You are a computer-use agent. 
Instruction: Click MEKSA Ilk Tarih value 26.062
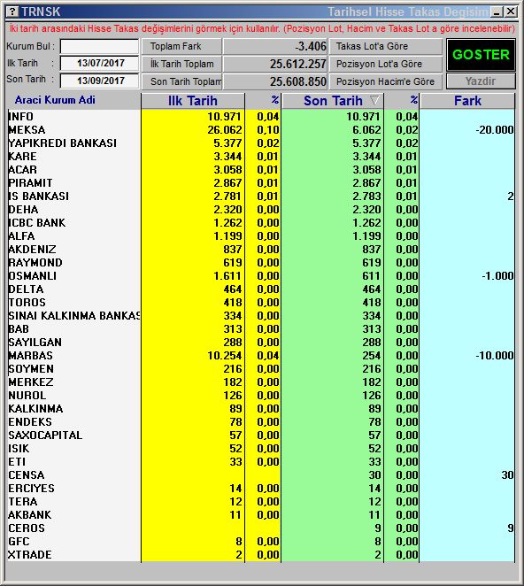click(225, 130)
